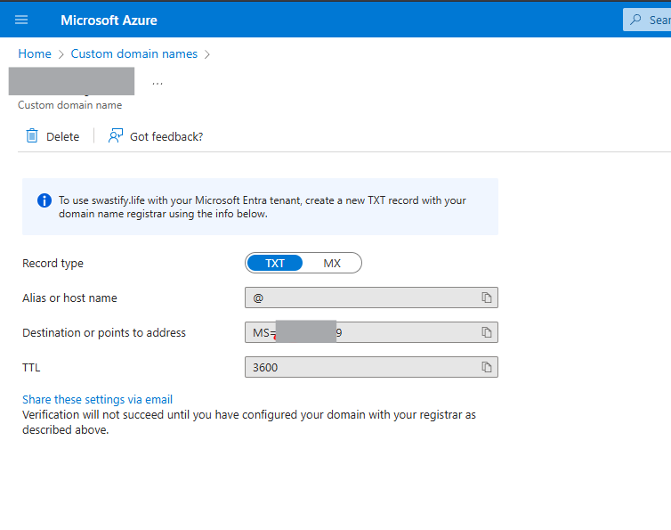Click the 'TTL' label text

31,367
